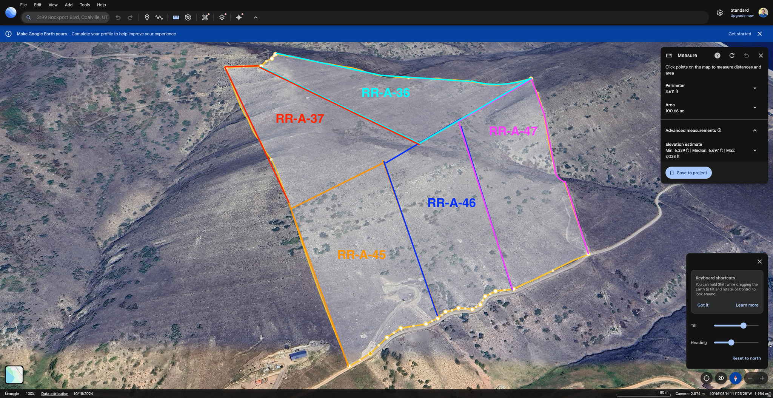
Task: Click the fly-to-my-location target icon
Action: (706, 378)
